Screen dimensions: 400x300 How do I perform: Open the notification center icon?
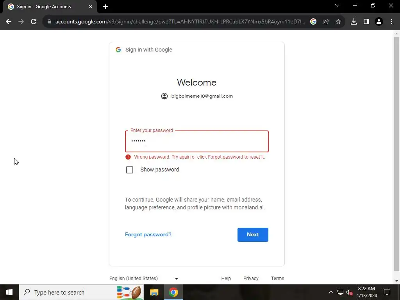387,292
